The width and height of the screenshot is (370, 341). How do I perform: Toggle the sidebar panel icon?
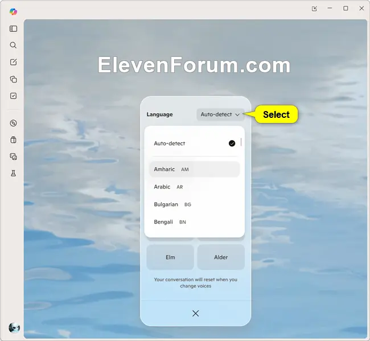pos(13,29)
